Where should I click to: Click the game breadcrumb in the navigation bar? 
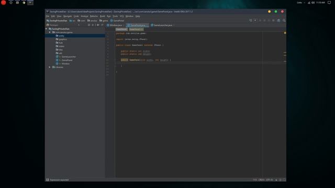coord(104,21)
